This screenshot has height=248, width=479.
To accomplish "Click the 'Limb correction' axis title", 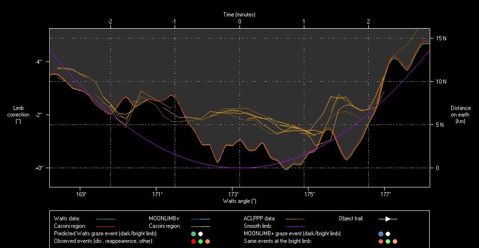I will 18,115.
